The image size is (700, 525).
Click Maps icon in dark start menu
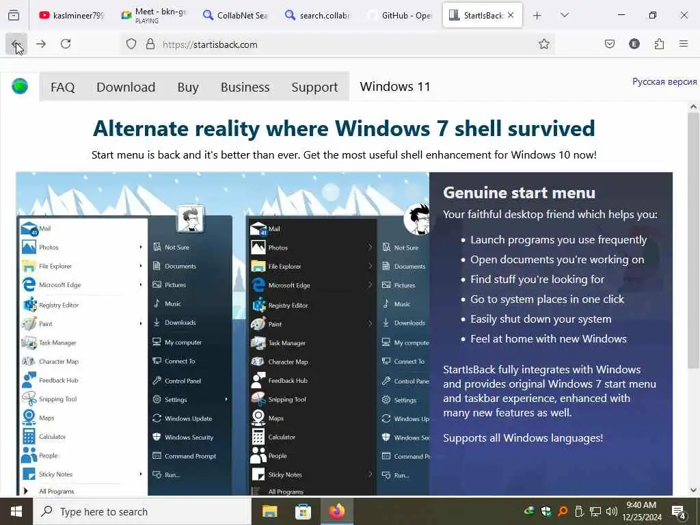point(258,418)
